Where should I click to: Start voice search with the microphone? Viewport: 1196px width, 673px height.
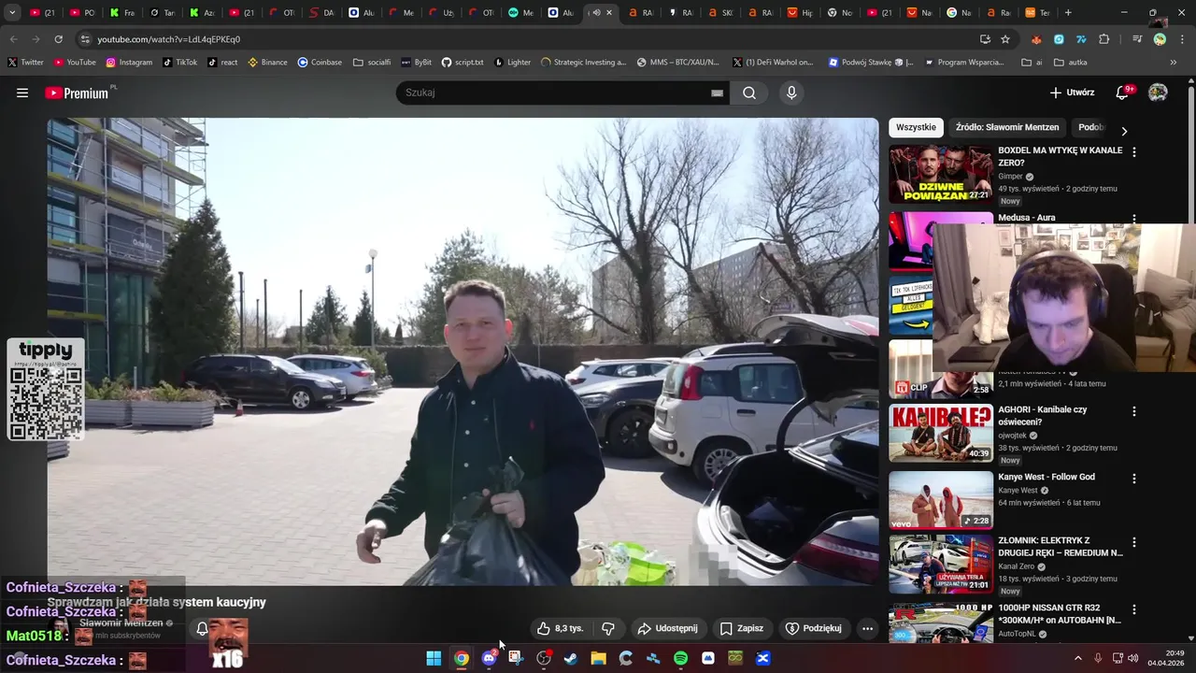coord(791,93)
